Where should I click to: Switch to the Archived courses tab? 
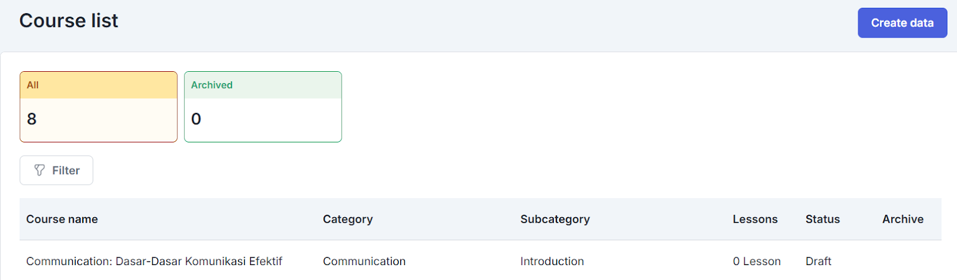(263, 85)
